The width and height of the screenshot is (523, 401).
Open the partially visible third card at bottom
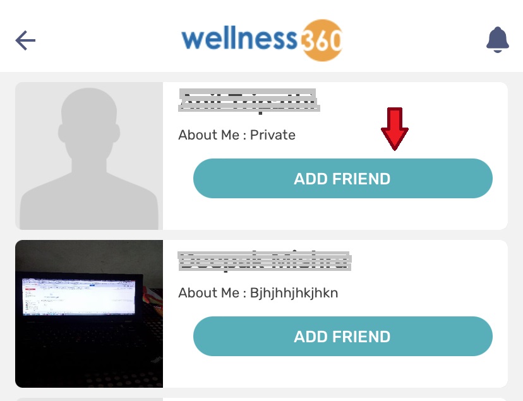pos(261,399)
